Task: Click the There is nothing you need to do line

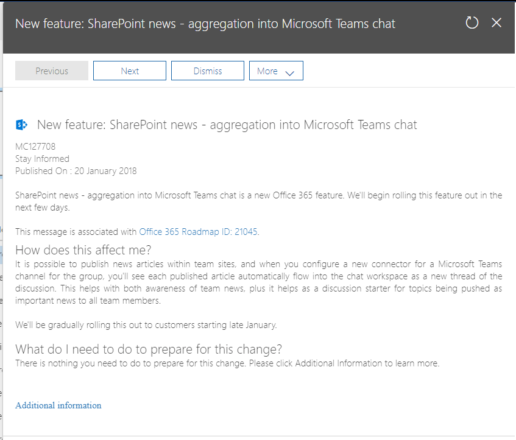Action: tap(227, 363)
